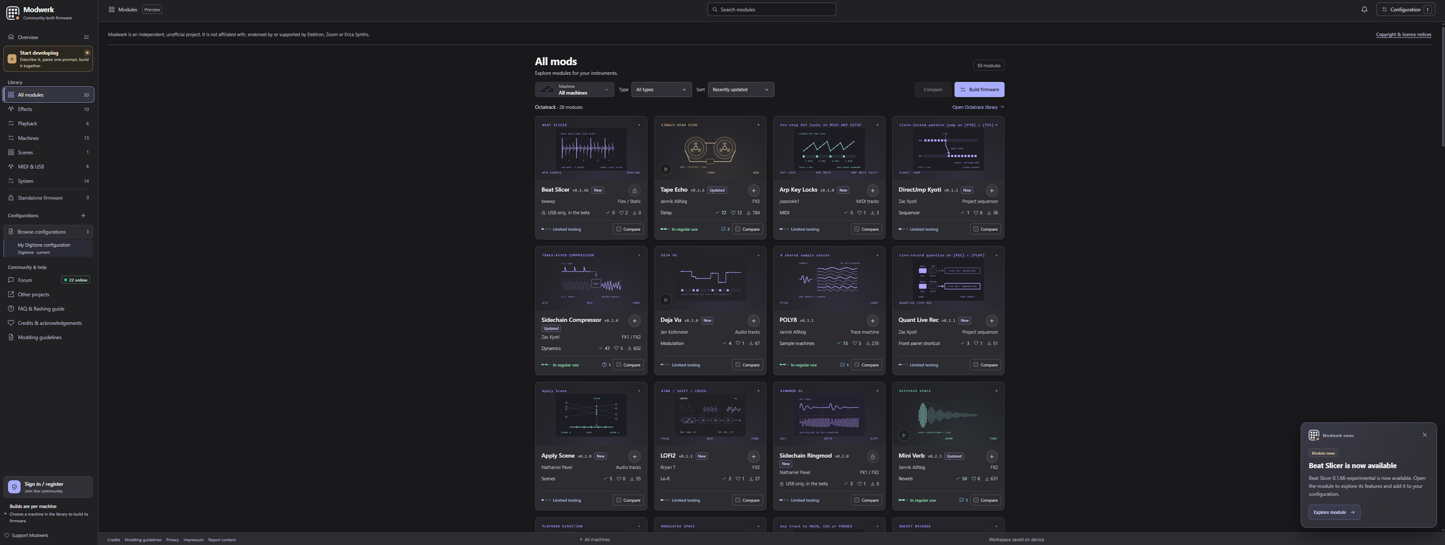Tick Compare checkbox for LOFI2

pos(738,500)
